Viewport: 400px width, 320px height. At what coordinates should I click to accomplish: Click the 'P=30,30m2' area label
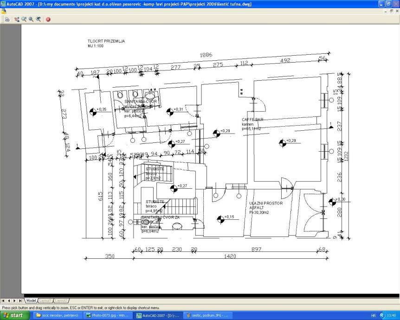click(x=259, y=212)
